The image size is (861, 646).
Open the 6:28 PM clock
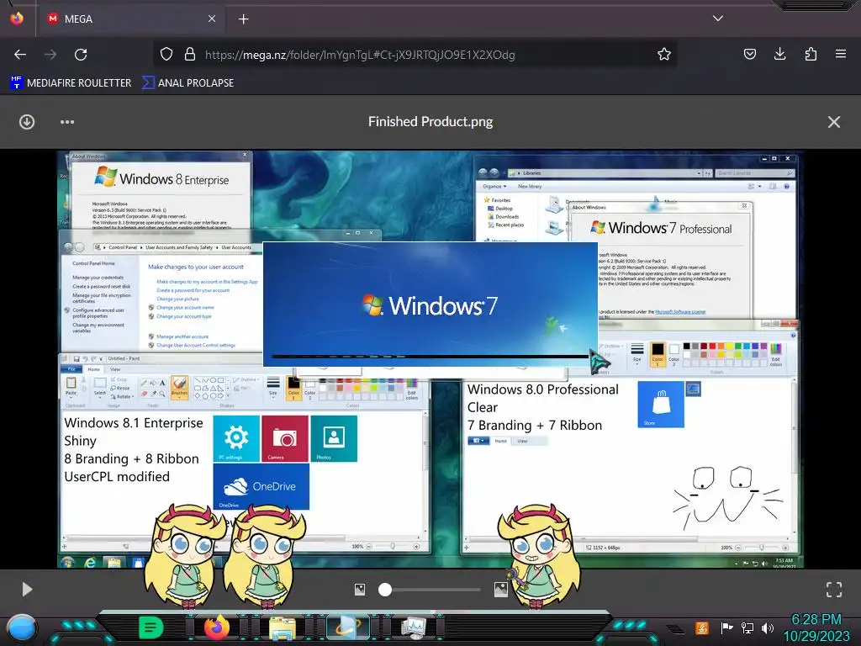816,627
